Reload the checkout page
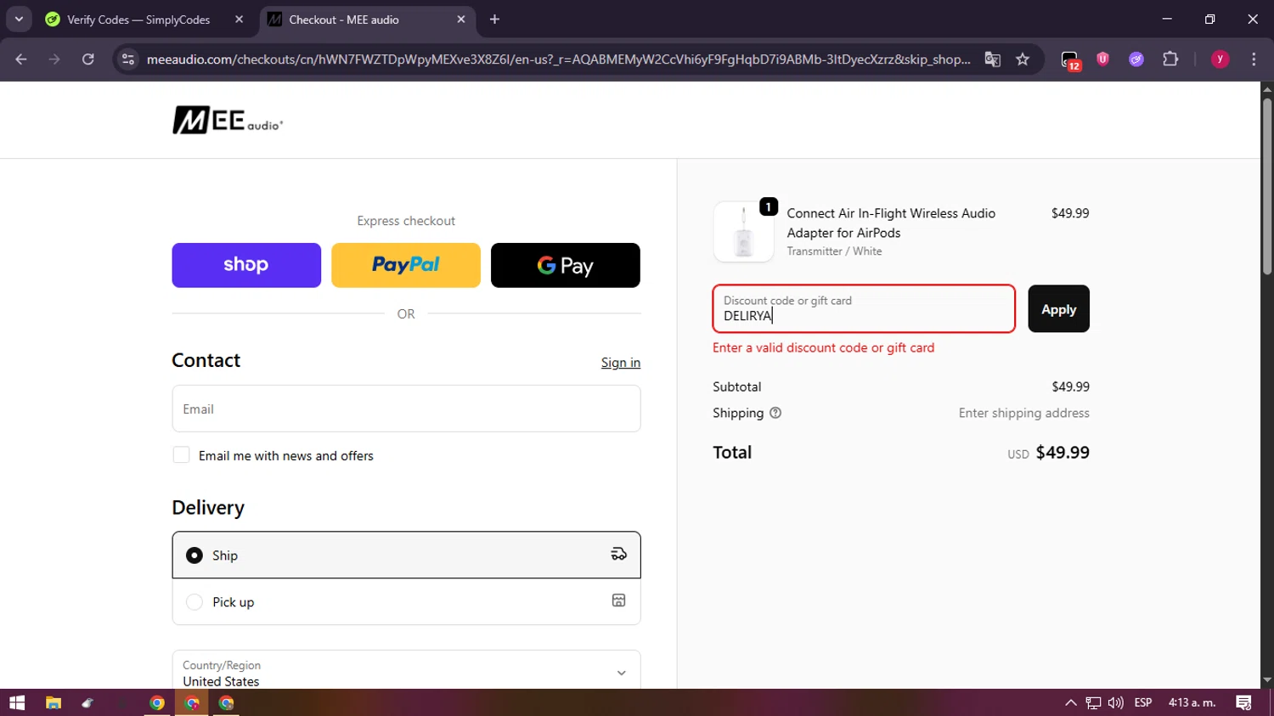This screenshot has height=716, width=1274. (87, 59)
